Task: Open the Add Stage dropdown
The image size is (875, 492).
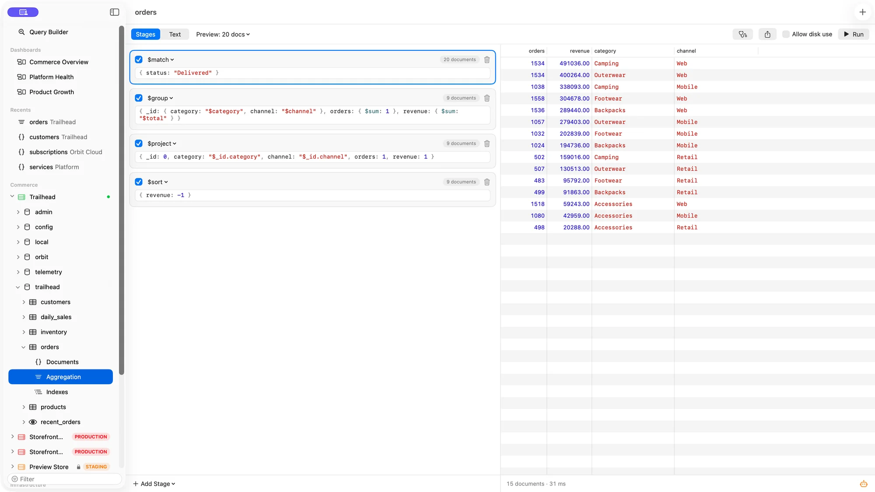Action: [154, 484]
